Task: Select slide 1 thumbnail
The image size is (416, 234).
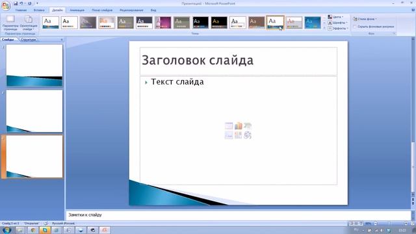Action: [34, 65]
